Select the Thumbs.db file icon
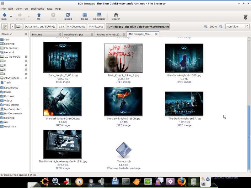Viewport: 251px width, 188px height. click(x=124, y=150)
